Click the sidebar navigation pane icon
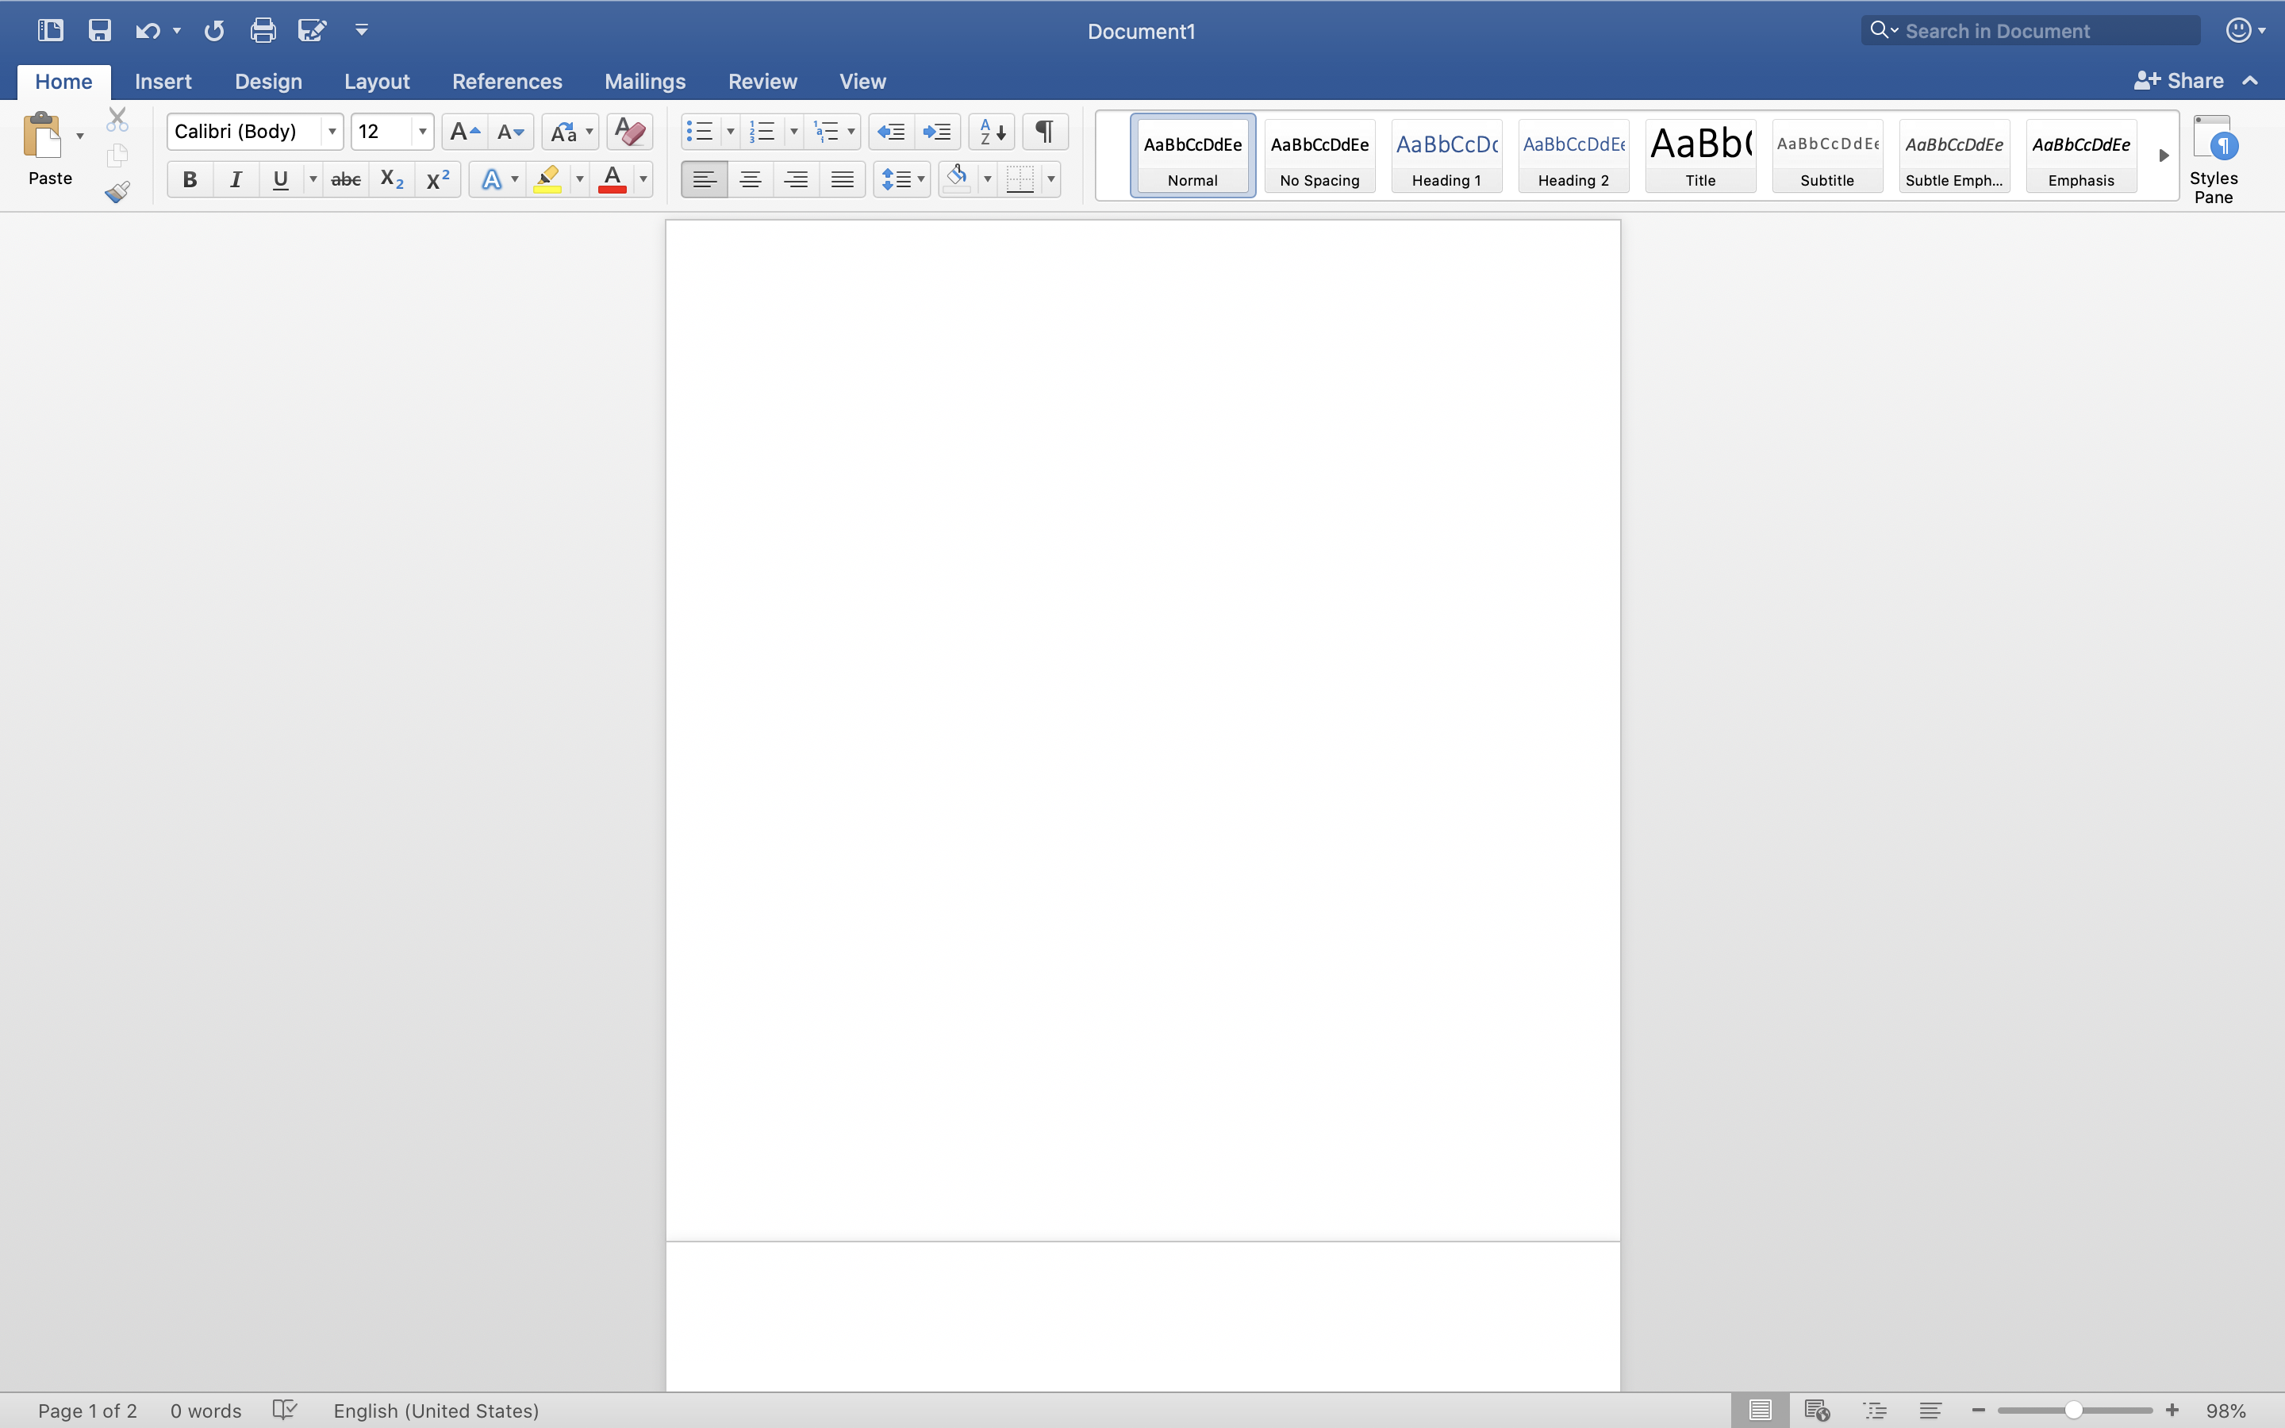Screen dimensions: 2285x1428 (50, 30)
